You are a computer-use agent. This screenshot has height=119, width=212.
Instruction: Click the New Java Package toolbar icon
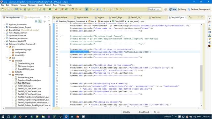(x=63, y=9)
